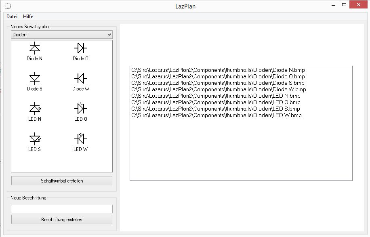Focus the Neue Beschriftung text field

62,209
